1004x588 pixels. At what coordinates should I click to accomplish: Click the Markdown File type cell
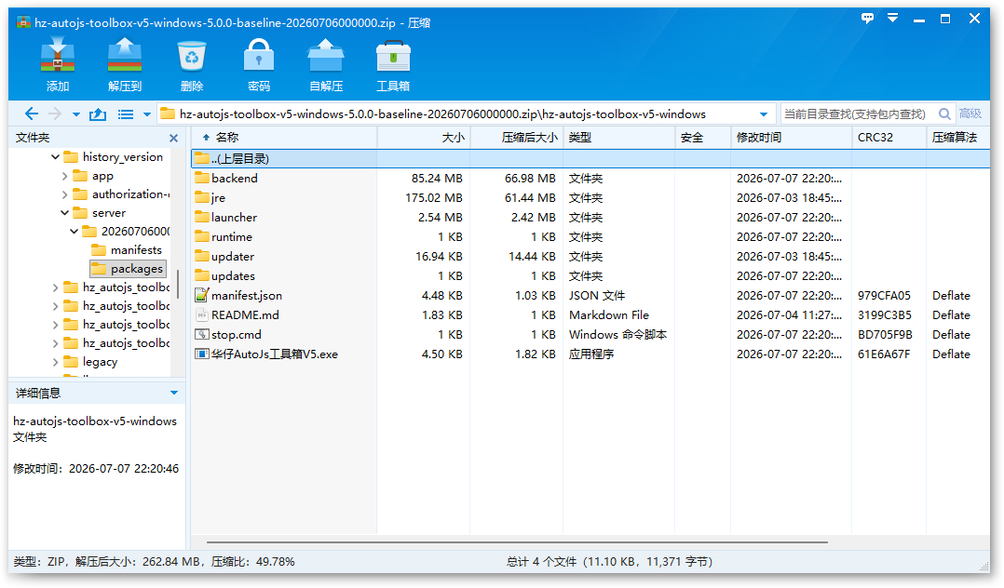[609, 314]
